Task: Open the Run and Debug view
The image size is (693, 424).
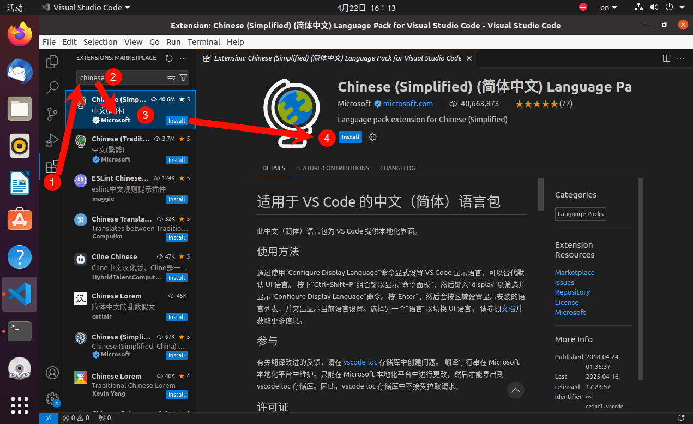Action: click(x=52, y=140)
